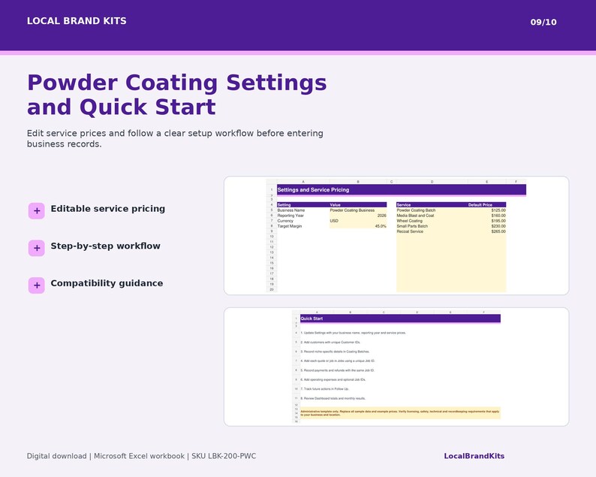
Task: Click the 'USD' currency value cell
Action: pyautogui.click(x=358, y=221)
